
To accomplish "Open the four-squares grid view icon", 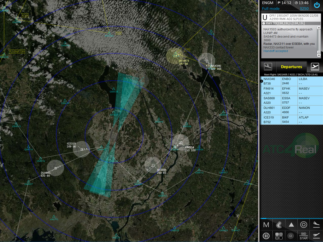I will pyautogui.click(x=279, y=236).
